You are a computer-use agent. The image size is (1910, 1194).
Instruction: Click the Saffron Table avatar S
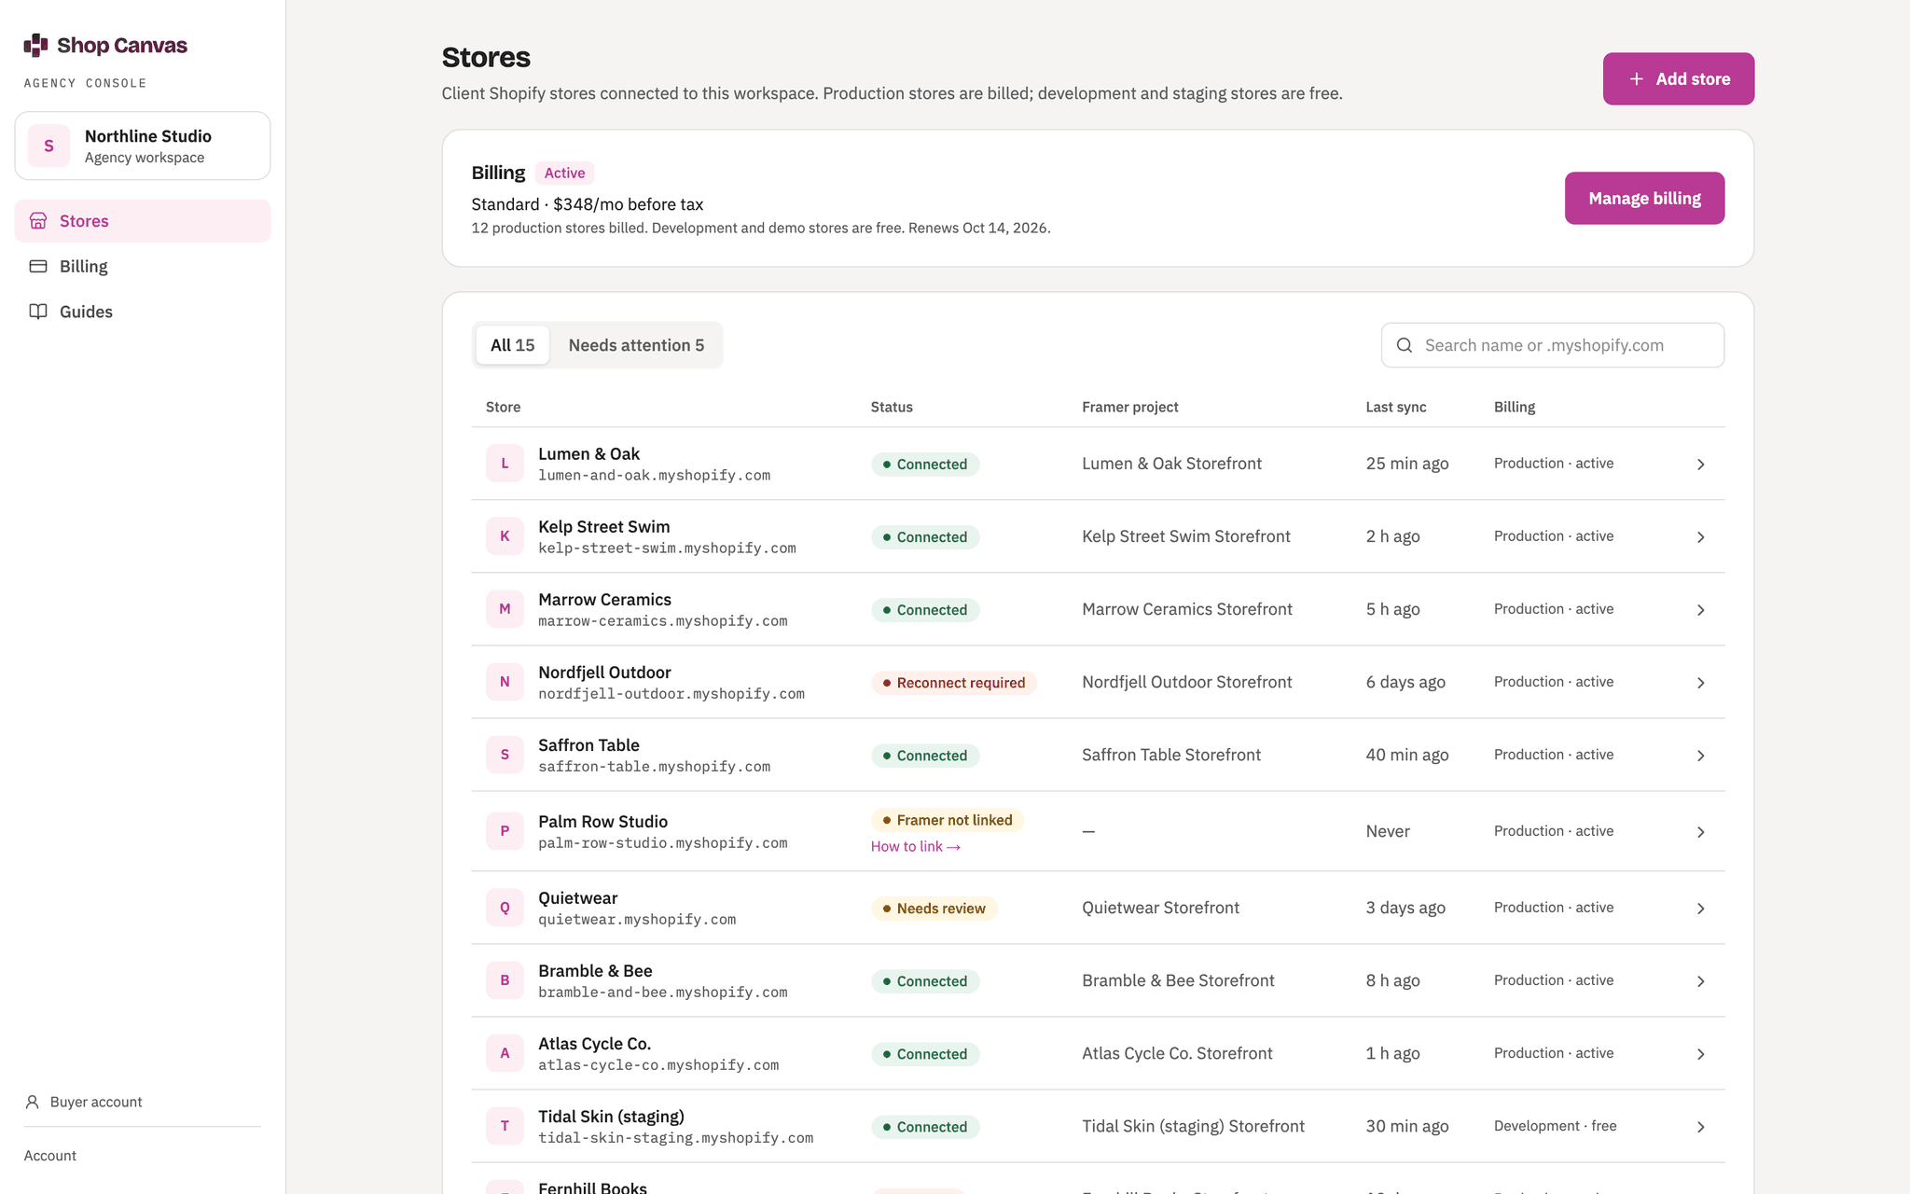coord(505,755)
